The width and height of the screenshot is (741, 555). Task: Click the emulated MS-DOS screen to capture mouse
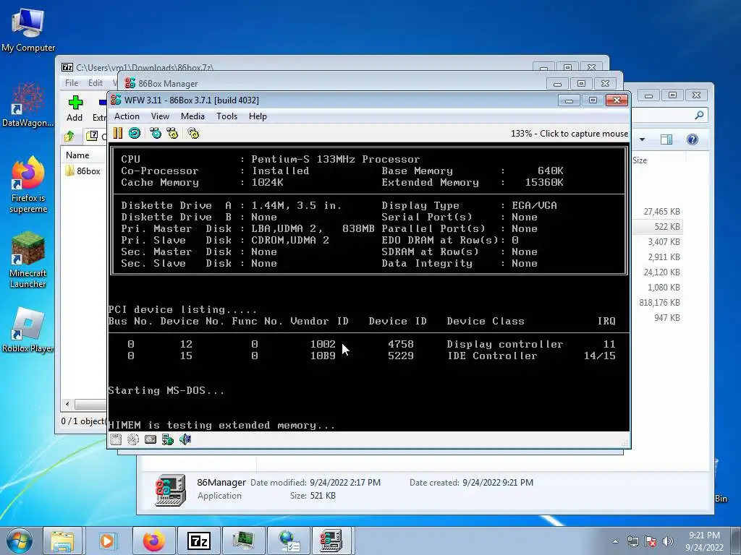(368, 287)
